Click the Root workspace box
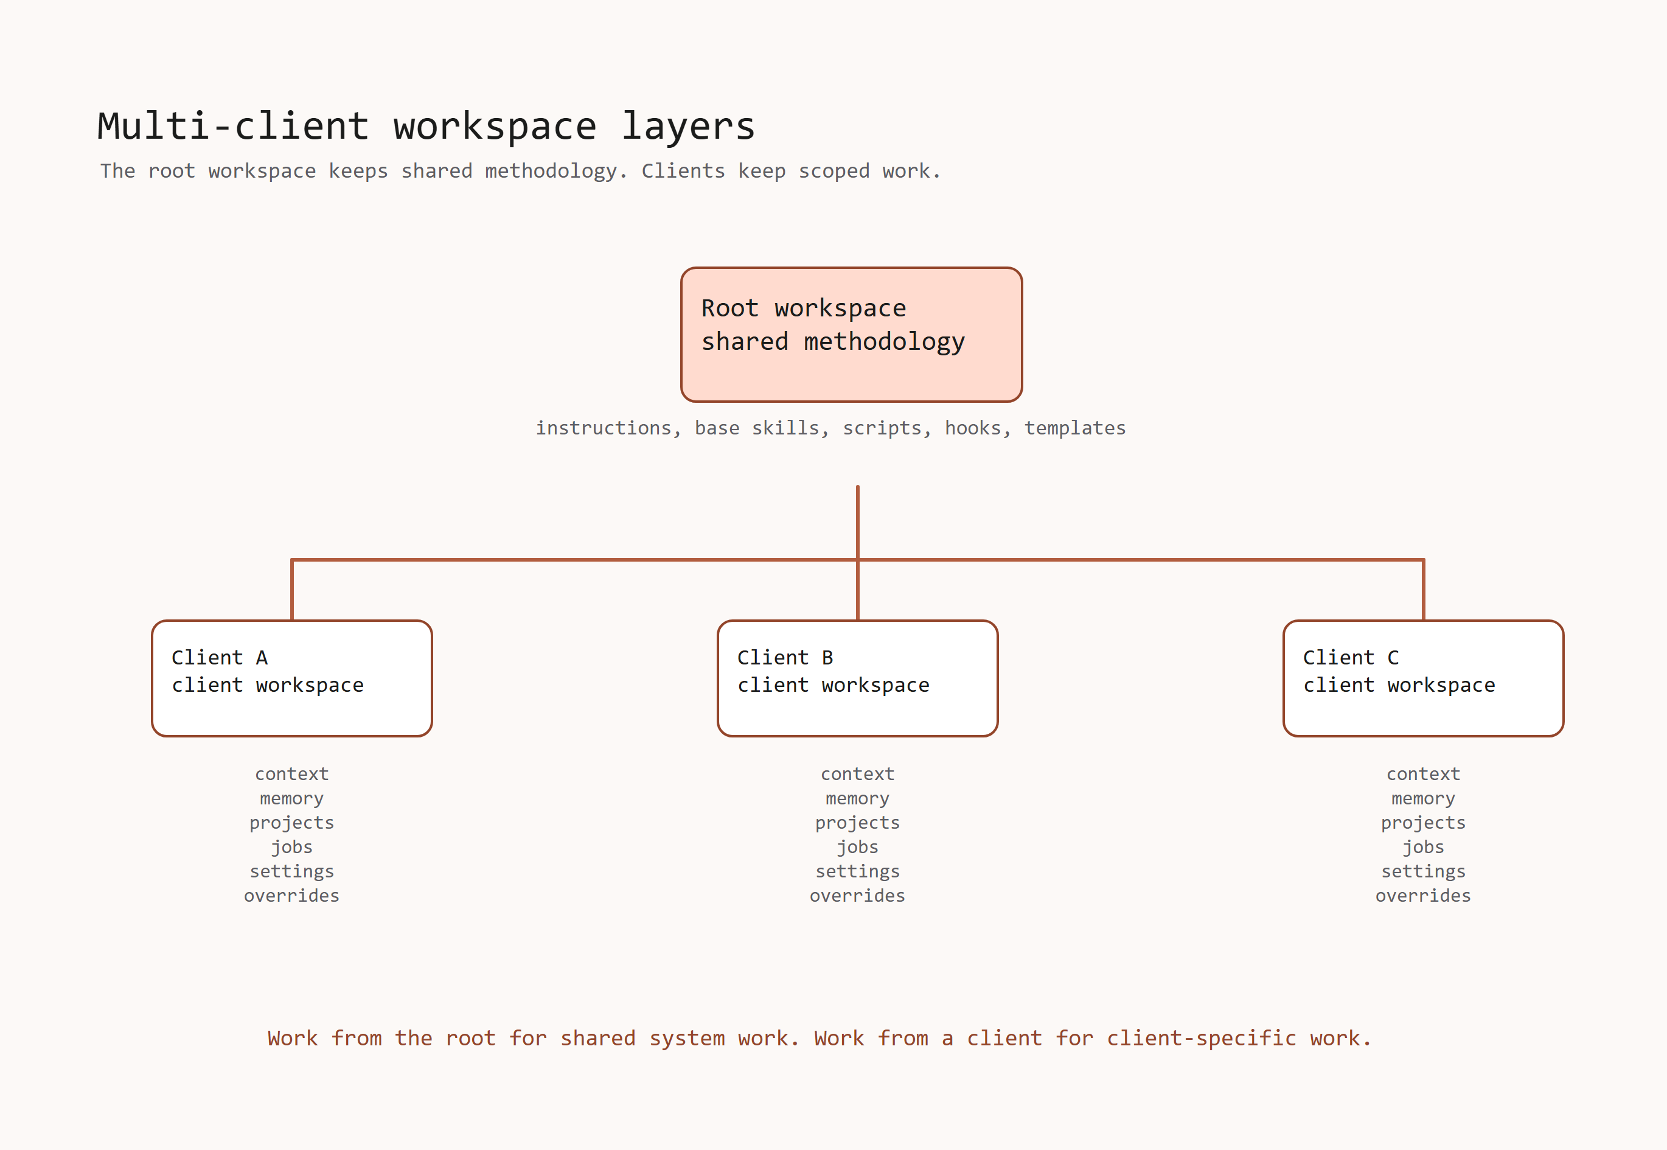 click(852, 334)
